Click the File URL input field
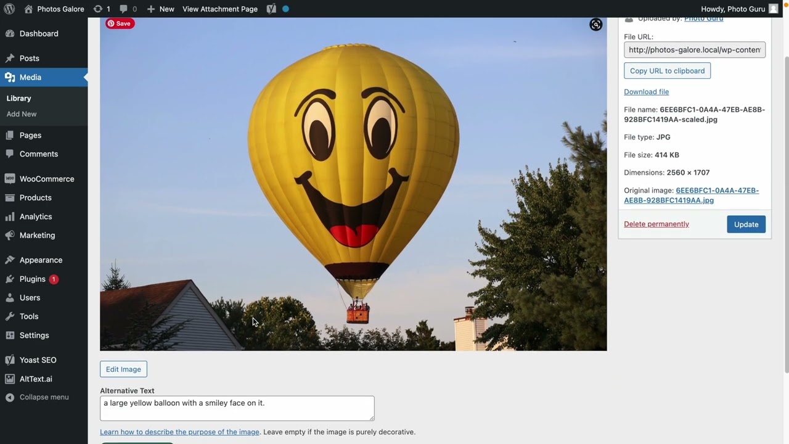 [695, 50]
